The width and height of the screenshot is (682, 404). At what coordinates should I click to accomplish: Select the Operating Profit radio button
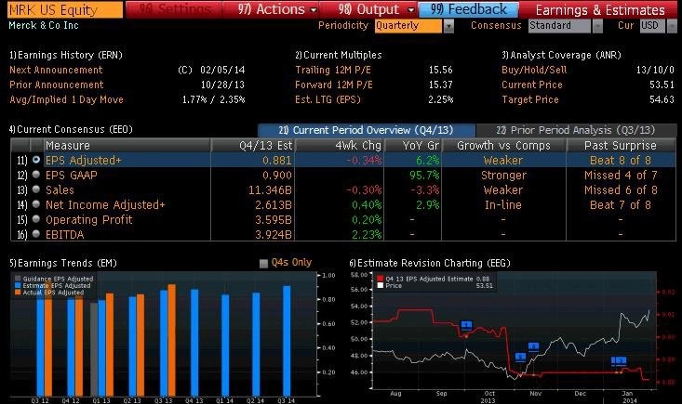[36, 219]
